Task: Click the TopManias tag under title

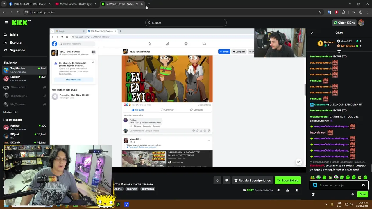Action: click(x=148, y=189)
